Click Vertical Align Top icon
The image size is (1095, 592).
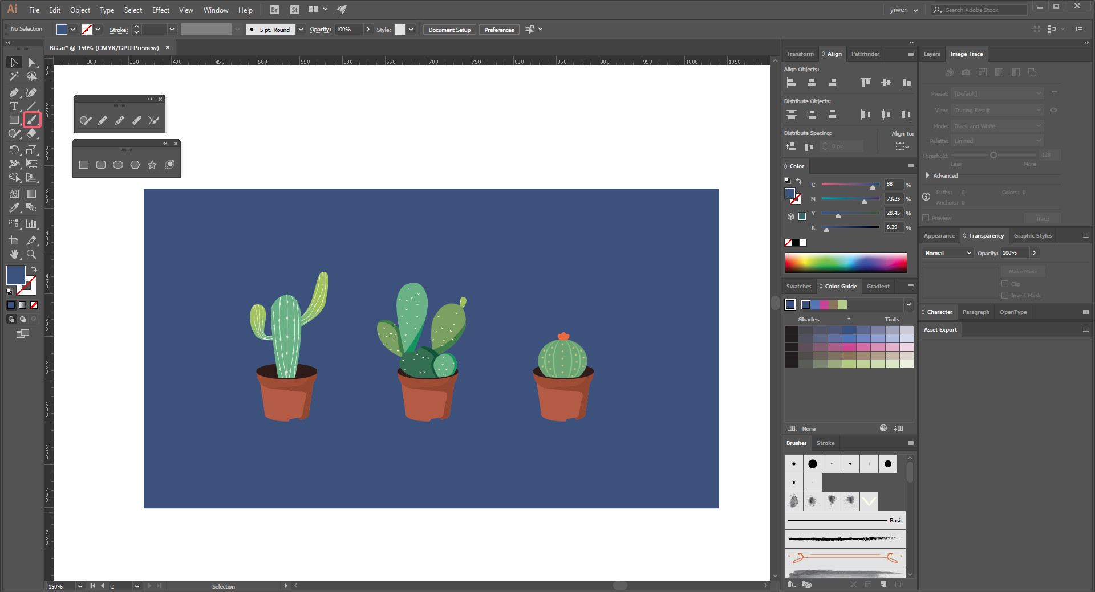coord(866,83)
